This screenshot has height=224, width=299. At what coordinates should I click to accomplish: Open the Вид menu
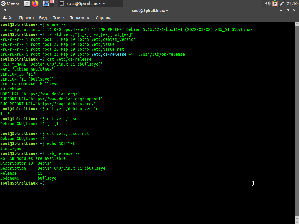(x=43, y=18)
